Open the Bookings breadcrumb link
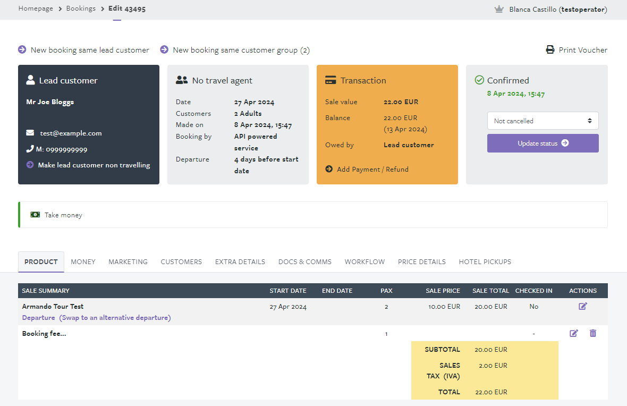The image size is (627, 406). coord(81,9)
